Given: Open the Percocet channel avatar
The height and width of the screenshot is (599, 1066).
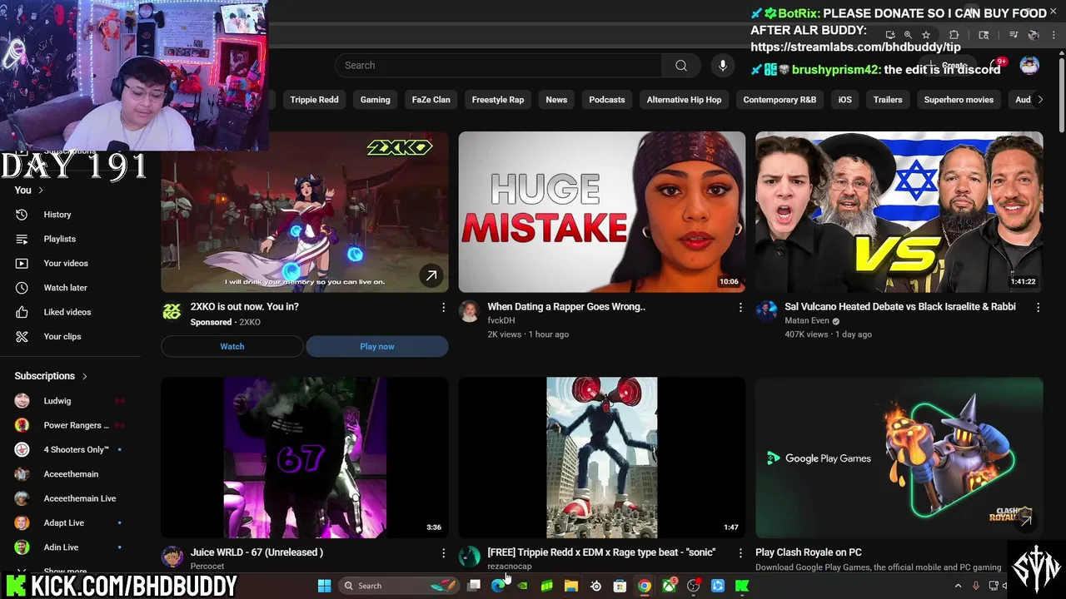Looking at the screenshot, I should click(172, 557).
